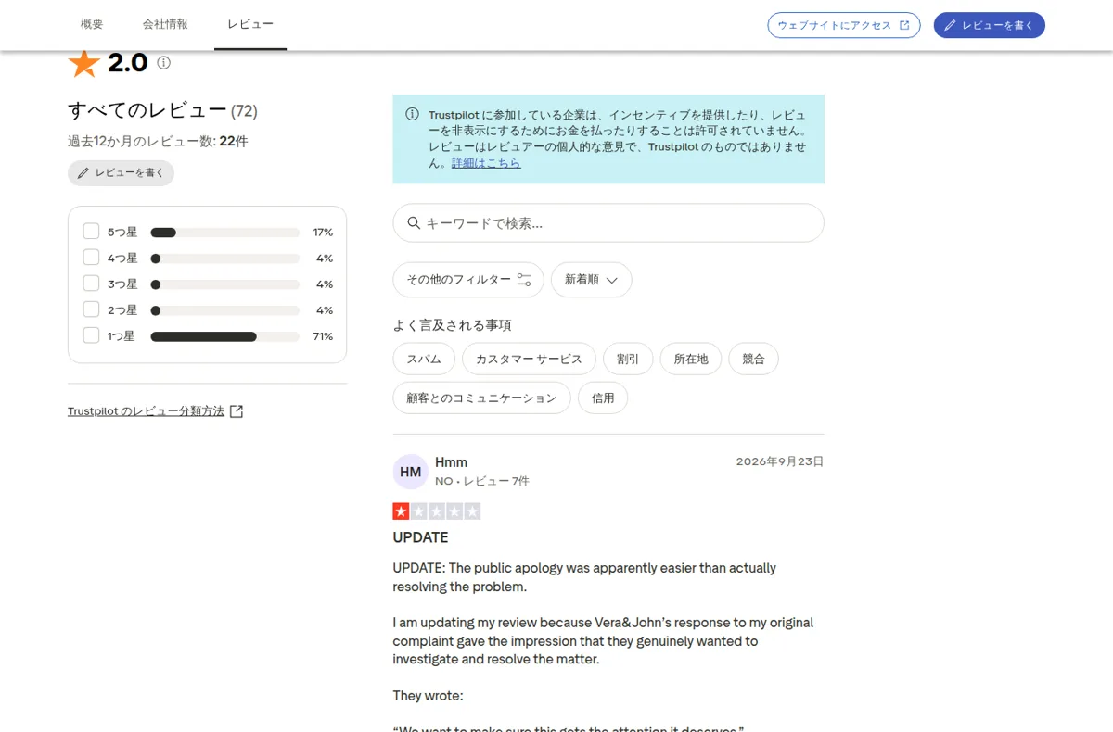Click the filter sliders icon
1113x732 pixels.
click(x=524, y=280)
